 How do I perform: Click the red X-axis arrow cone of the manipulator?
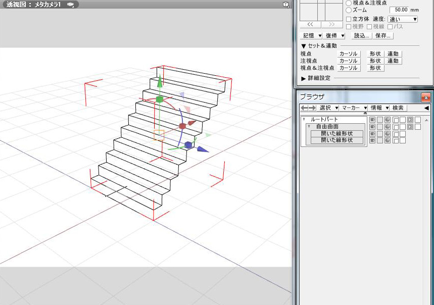192,123
